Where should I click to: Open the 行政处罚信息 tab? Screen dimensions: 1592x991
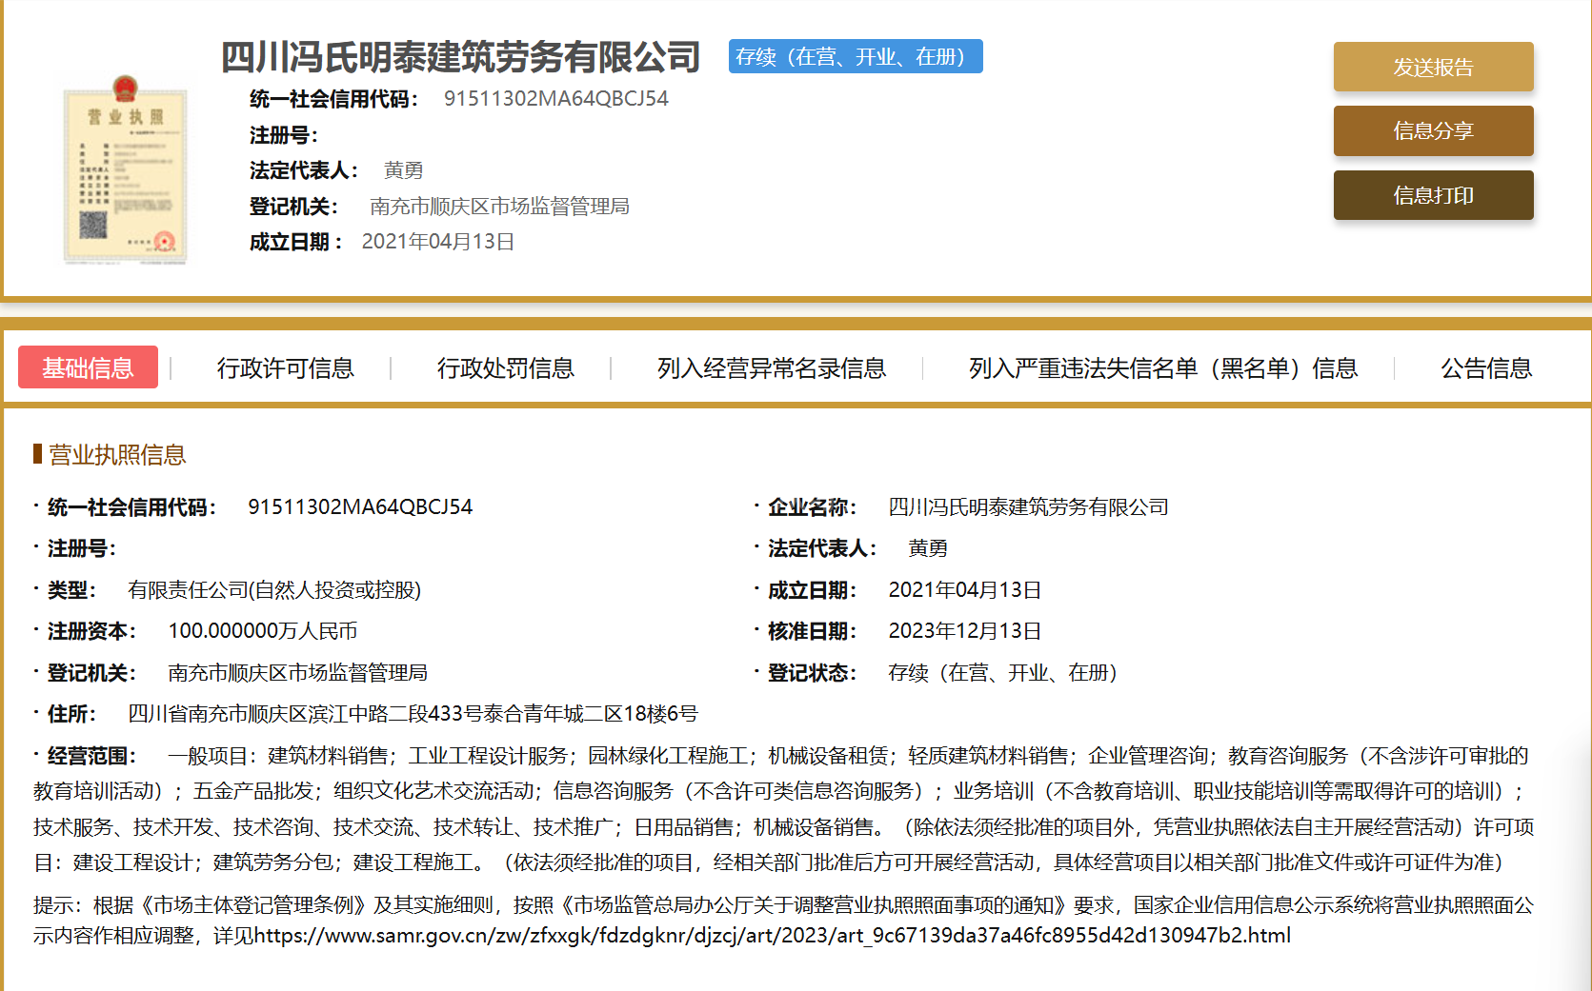tap(505, 368)
